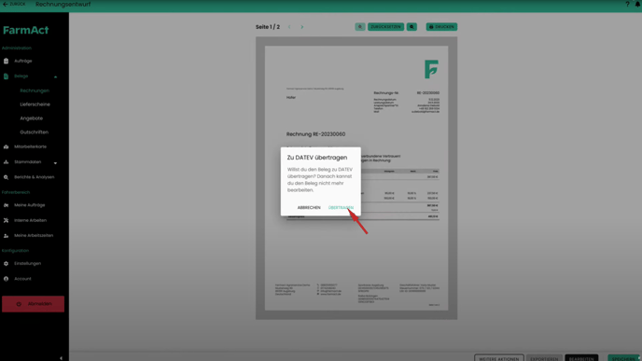Expand the Stammdaten menu section
Viewport: 642px width, 361px height.
click(55, 162)
